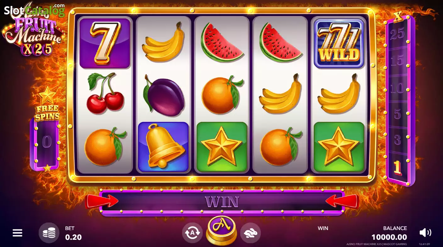Enable turbo rabbit fast spin
Image resolution: width=443 pixels, height=247 pixels.
tap(251, 233)
